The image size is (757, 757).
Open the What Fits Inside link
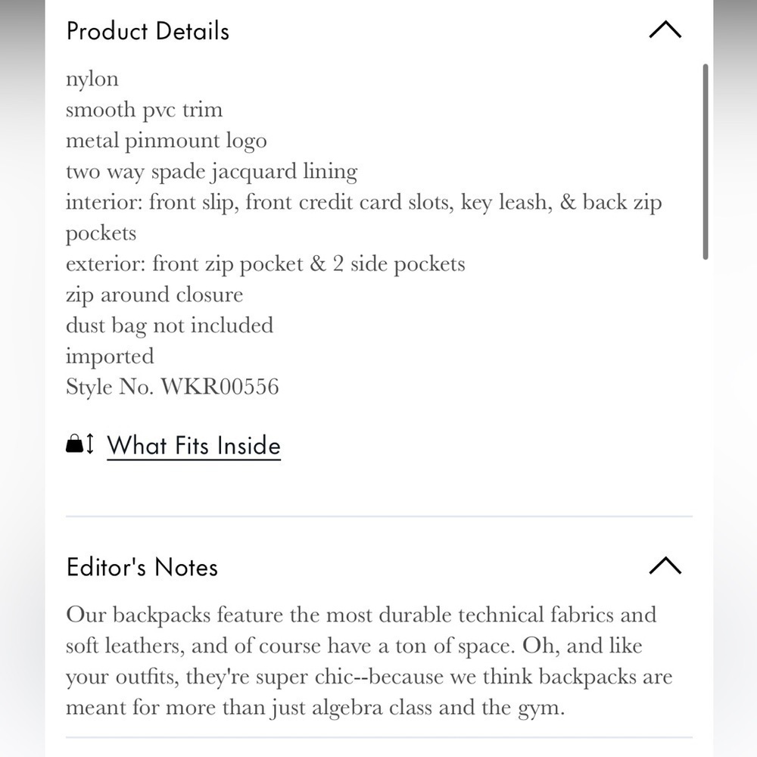(x=194, y=445)
